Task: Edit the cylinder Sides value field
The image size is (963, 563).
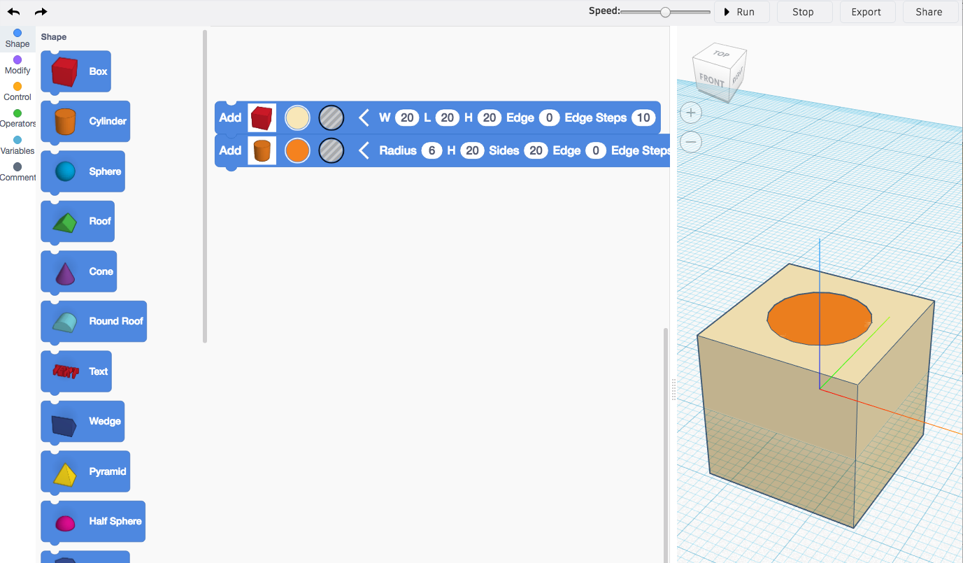Action: click(x=536, y=150)
